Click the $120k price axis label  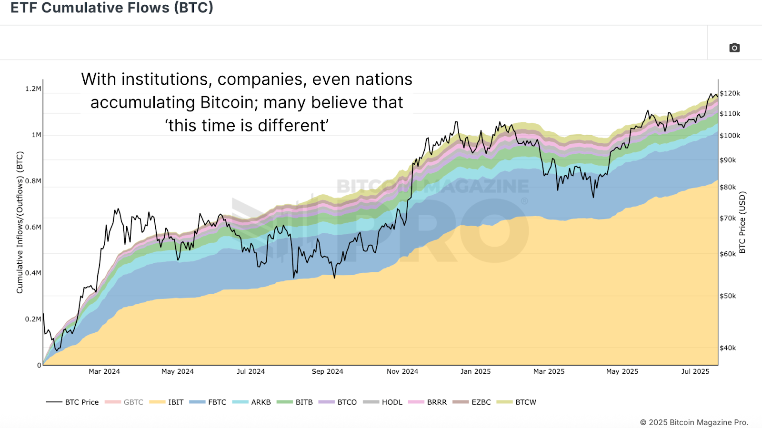[730, 93]
